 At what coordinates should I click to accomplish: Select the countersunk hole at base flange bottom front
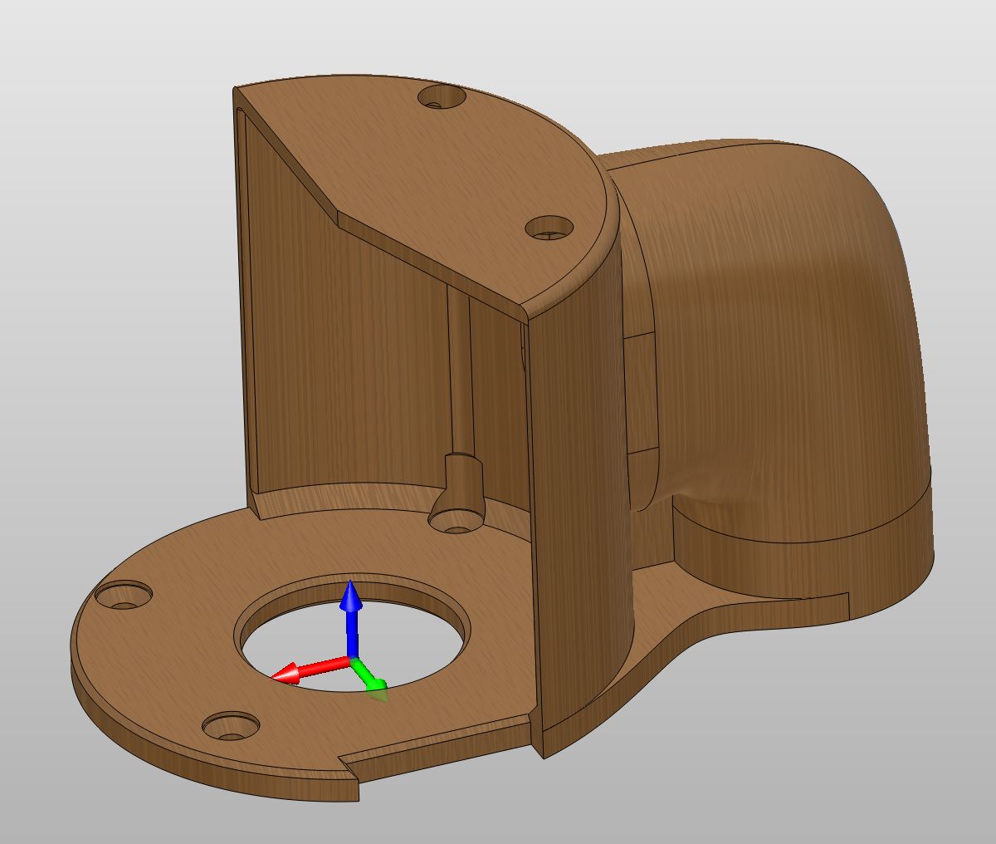(231, 726)
